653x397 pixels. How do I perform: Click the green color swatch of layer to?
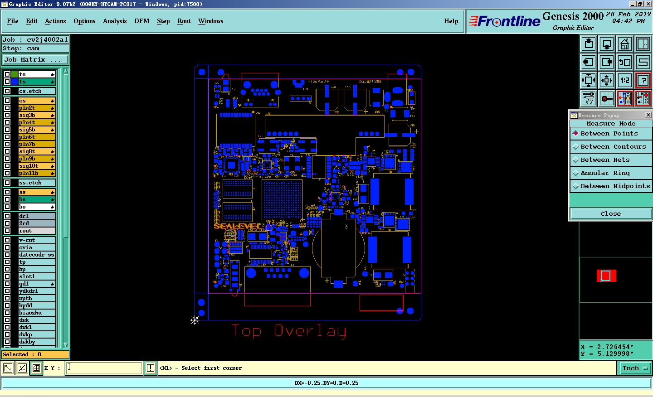coord(15,74)
